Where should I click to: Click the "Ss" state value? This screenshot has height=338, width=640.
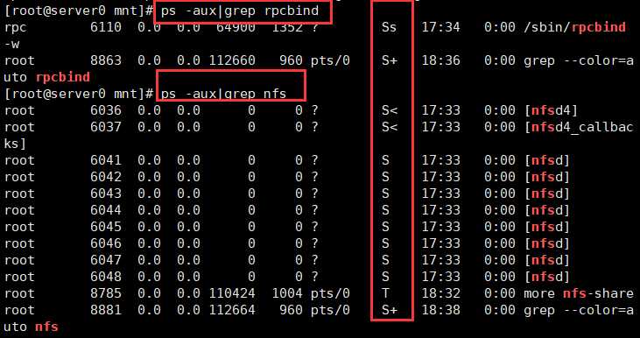[x=389, y=27]
